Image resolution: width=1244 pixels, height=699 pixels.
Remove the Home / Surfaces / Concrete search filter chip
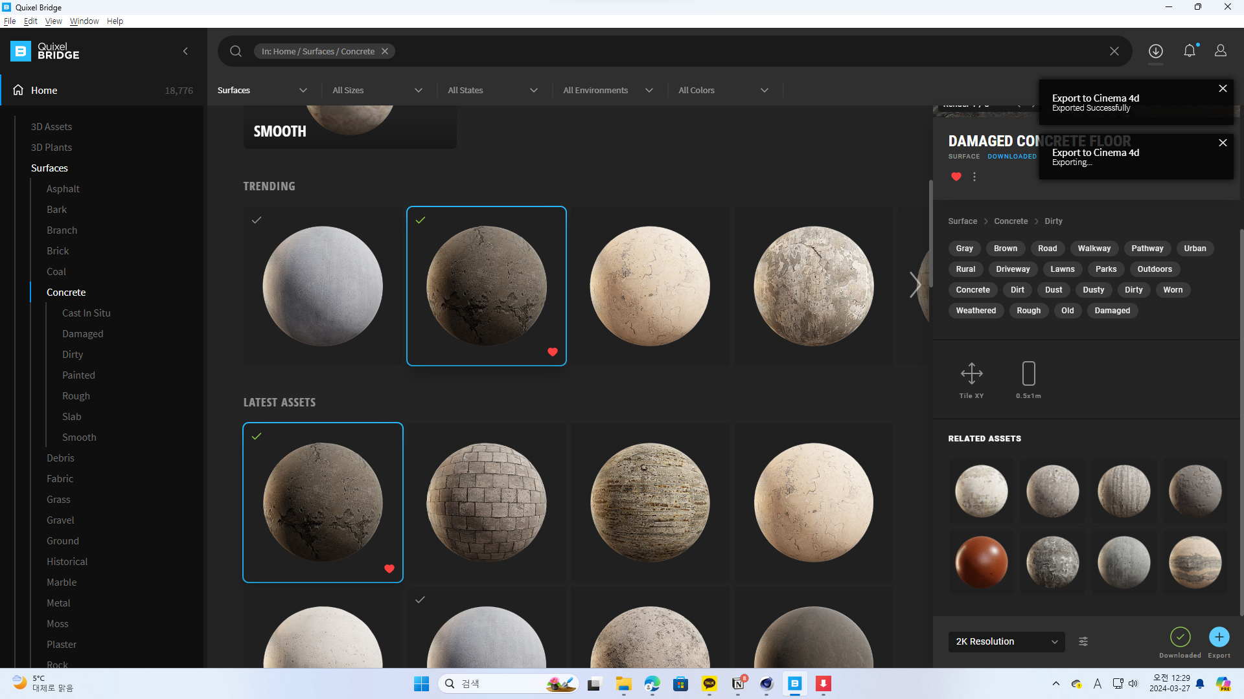coord(385,51)
